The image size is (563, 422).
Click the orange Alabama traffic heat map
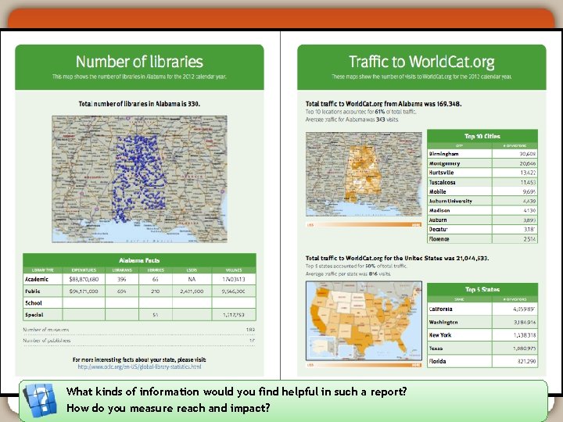(364, 174)
